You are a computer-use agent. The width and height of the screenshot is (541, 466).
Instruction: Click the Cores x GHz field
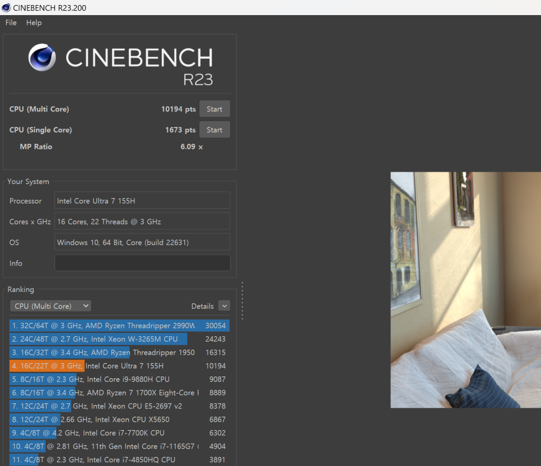[142, 222]
